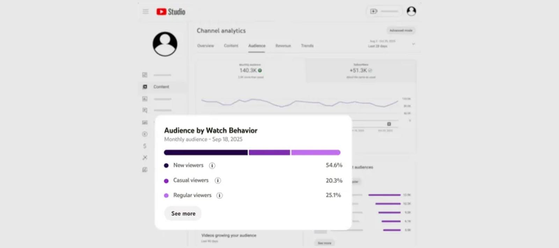This screenshot has width=559, height=248.
Task: Click the Channel analytics heading
Action: 221,31
